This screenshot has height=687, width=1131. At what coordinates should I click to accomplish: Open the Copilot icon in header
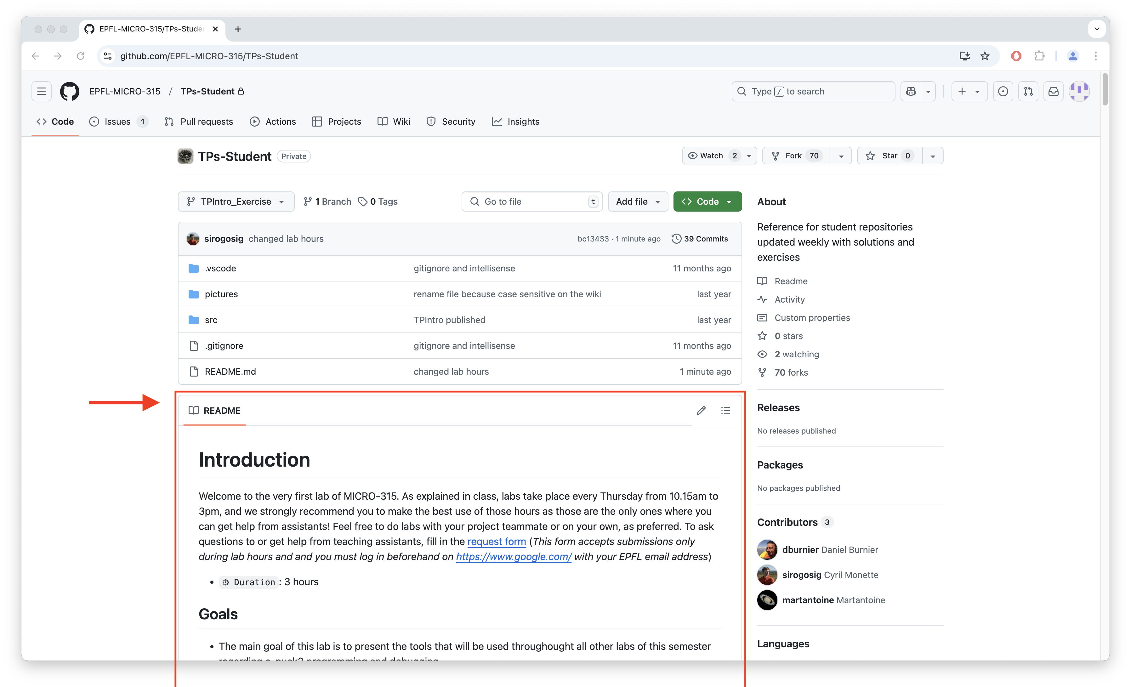[x=911, y=91]
